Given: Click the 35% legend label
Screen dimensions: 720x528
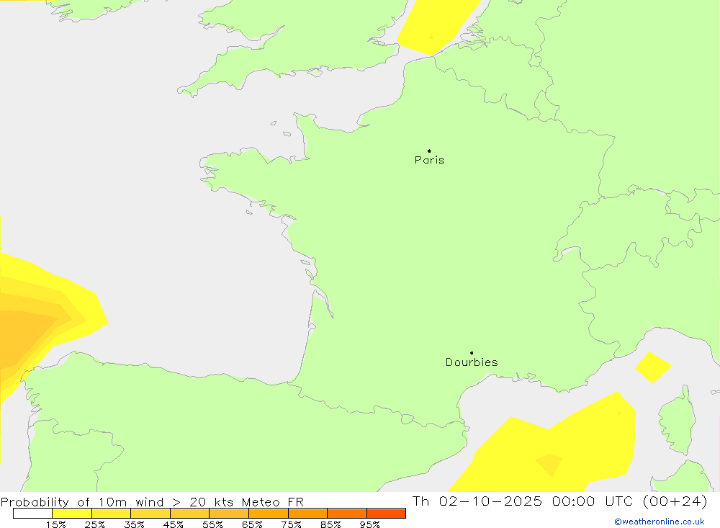Looking at the screenshot, I should pyautogui.click(x=134, y=524).
